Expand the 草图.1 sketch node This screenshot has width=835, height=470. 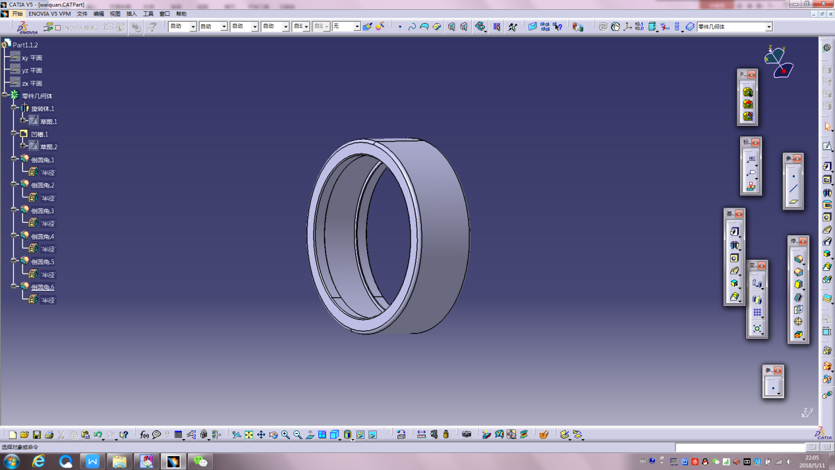point(23,121)
